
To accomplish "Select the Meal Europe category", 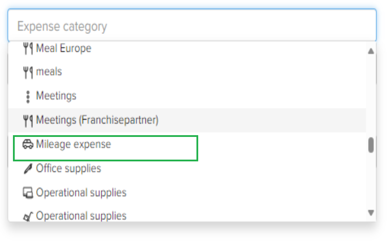I will 63,48.
